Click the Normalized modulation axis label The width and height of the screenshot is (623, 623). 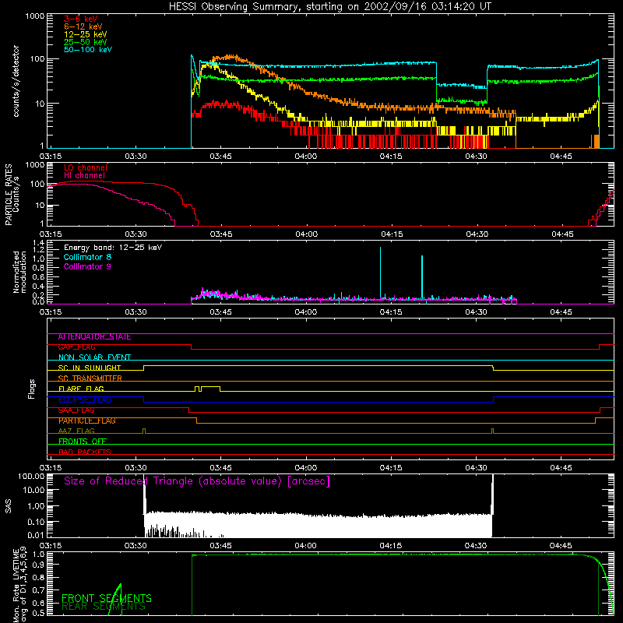click(19, 272)
